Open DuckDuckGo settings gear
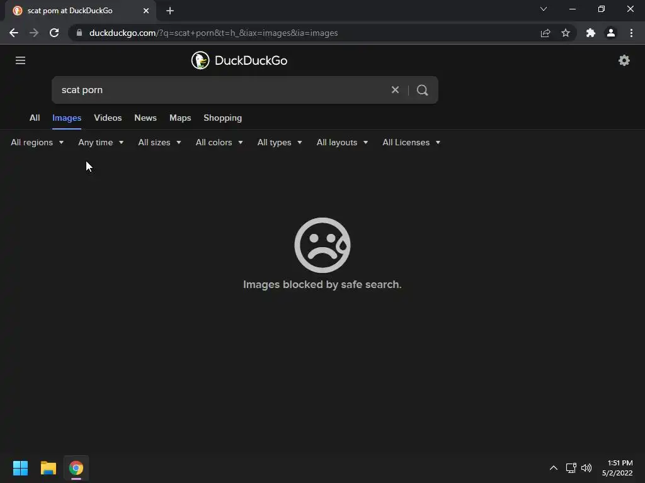Image resolution: width=645 pixels, height=483 pixels. [x=624, y=60]
